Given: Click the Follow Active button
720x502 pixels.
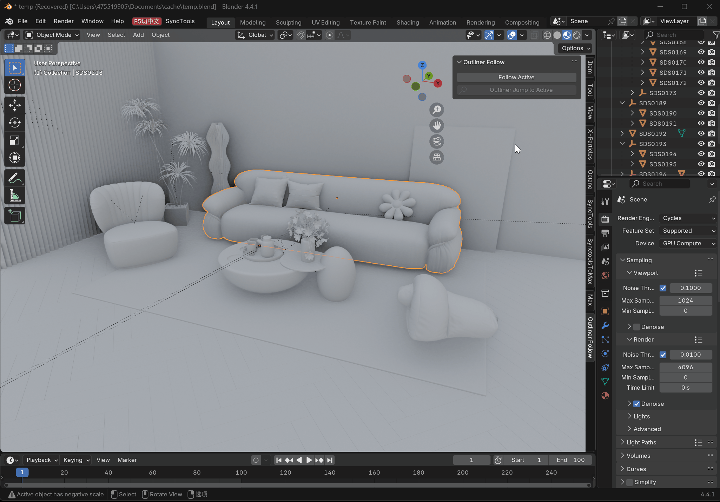Looking at the screenshot, I should (516, 77).
